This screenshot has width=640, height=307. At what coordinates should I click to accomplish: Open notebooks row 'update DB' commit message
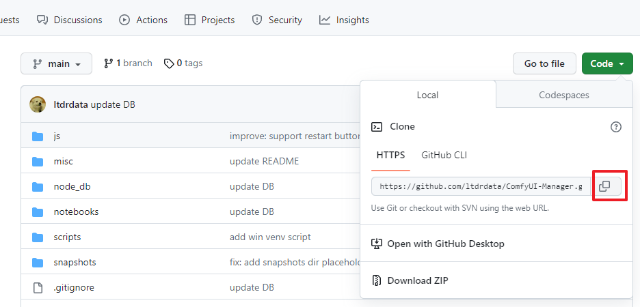point(252,212)
